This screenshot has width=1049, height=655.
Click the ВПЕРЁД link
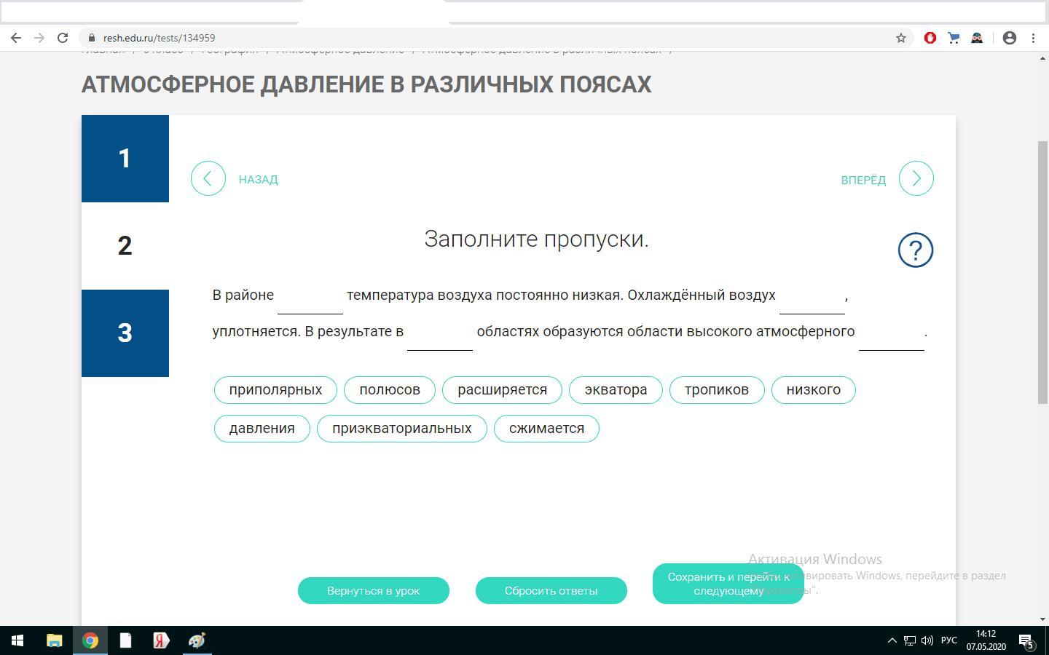pos(863,179)
